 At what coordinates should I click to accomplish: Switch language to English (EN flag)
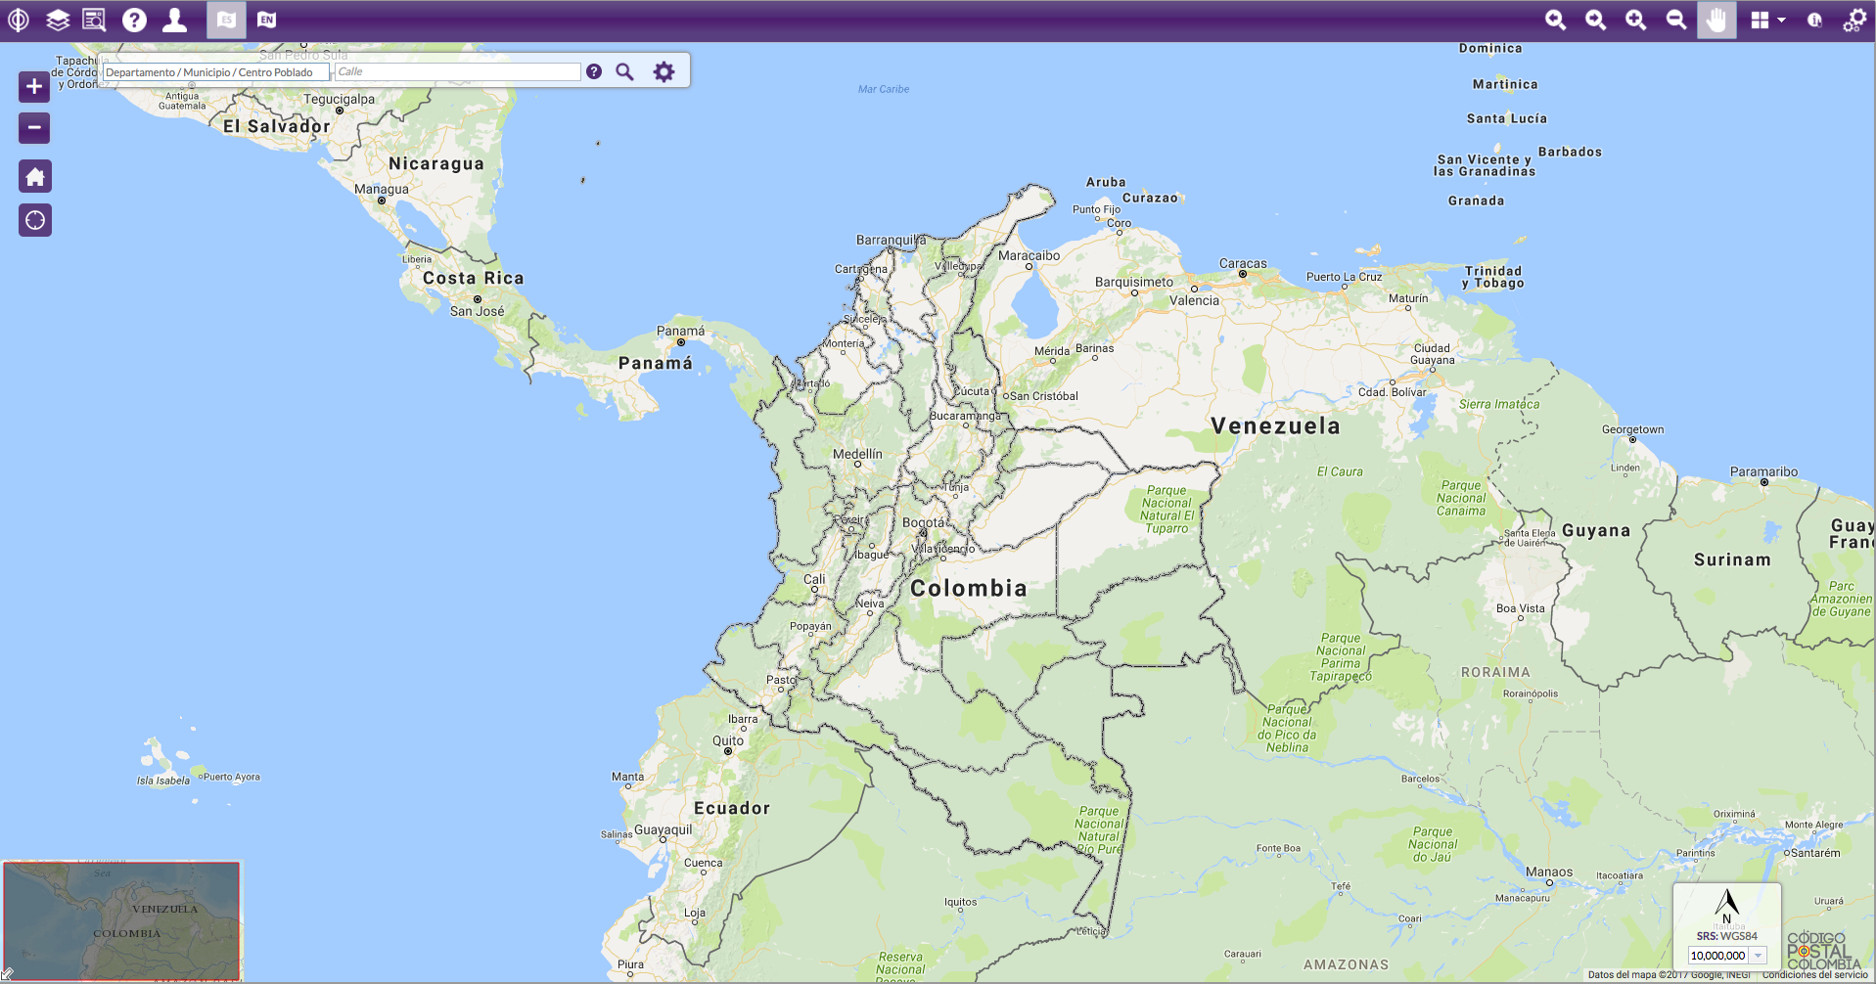(266, 20)
